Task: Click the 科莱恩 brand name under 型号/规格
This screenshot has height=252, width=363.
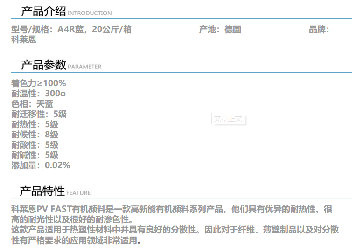Action: (24, 40)
